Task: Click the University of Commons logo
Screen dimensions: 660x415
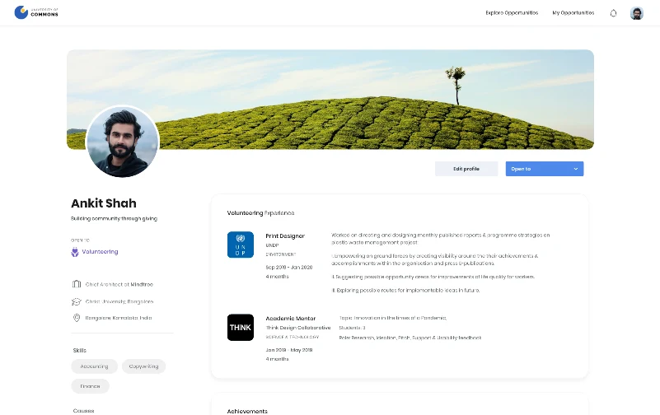Action: (36, 12)
